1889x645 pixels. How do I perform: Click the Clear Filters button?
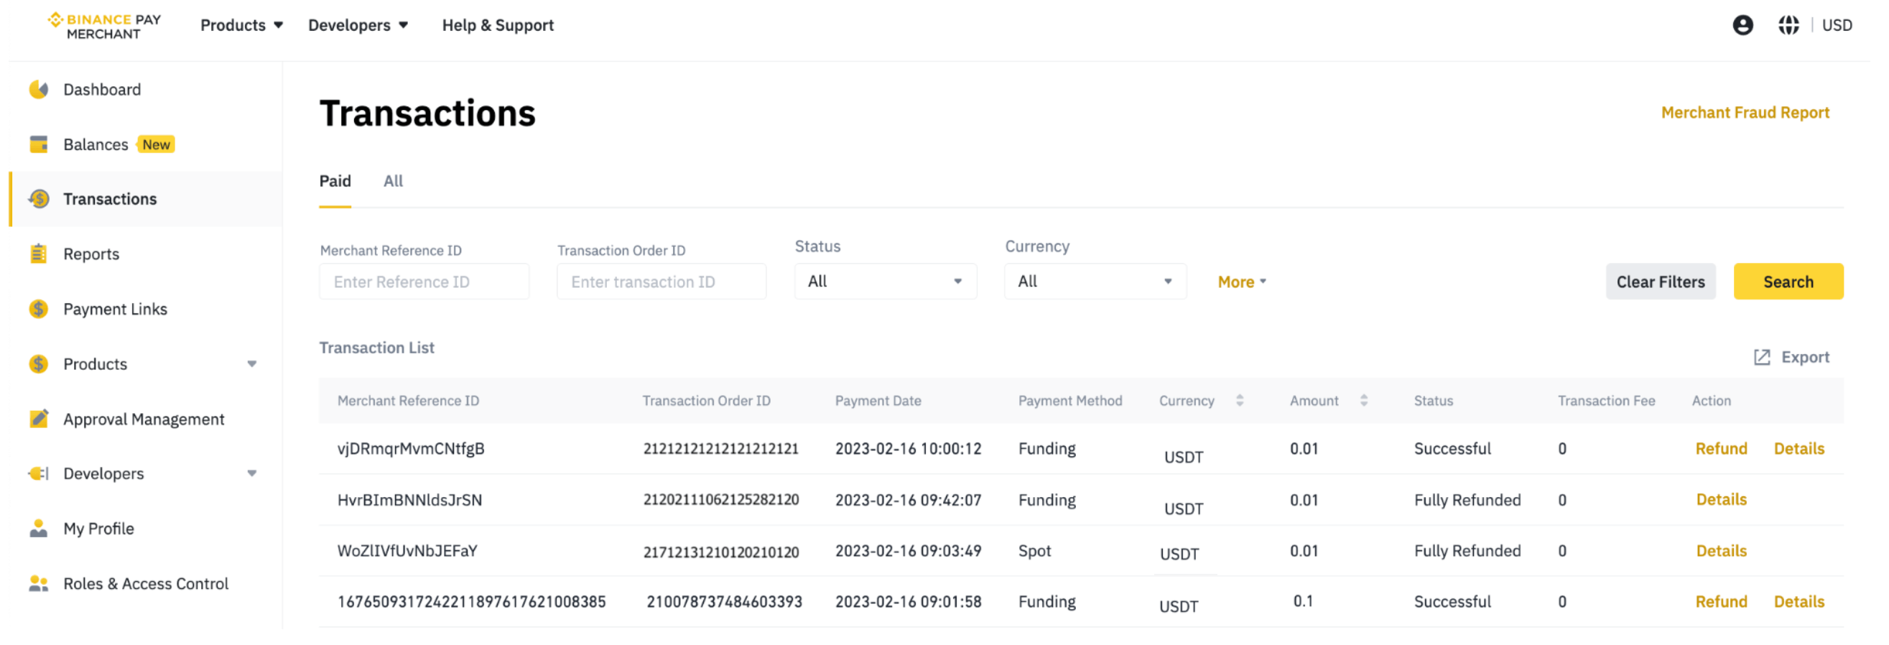coord(1660,282)
